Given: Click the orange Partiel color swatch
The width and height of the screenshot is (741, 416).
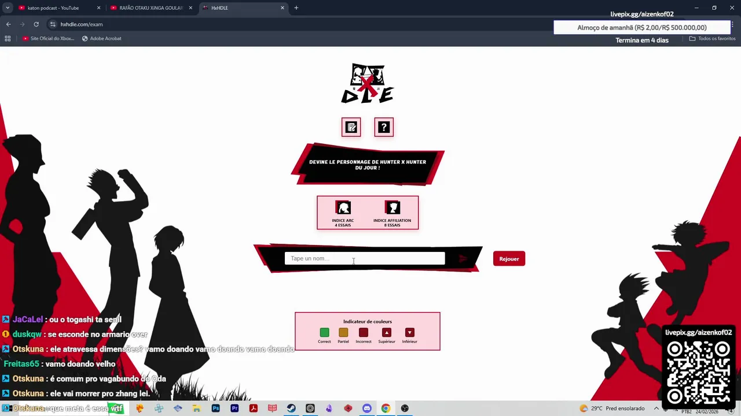Looking at the screenshot, I should click(x=343, y=332).
